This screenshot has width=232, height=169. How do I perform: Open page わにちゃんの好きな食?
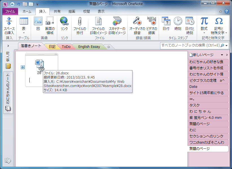tap(208, 62)
